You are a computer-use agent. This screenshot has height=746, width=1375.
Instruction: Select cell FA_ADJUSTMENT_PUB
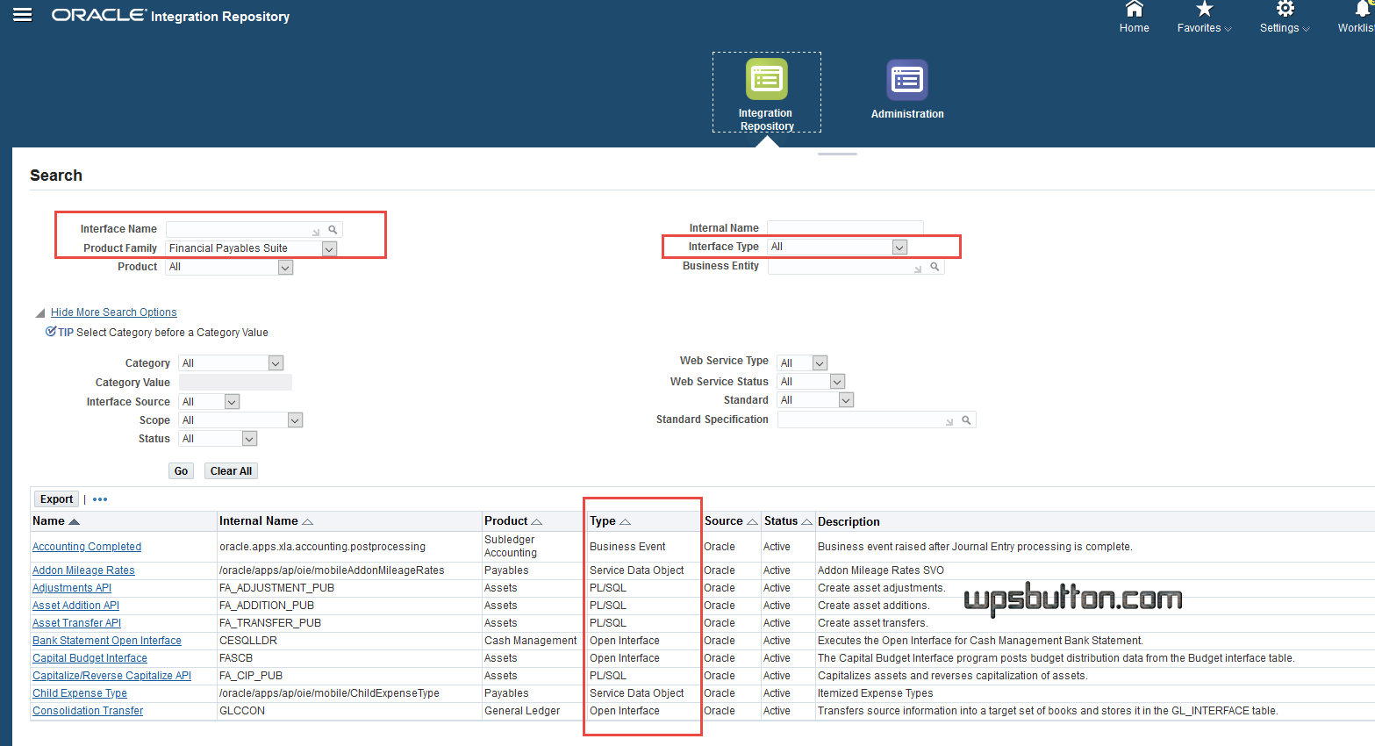coord(276,588)
